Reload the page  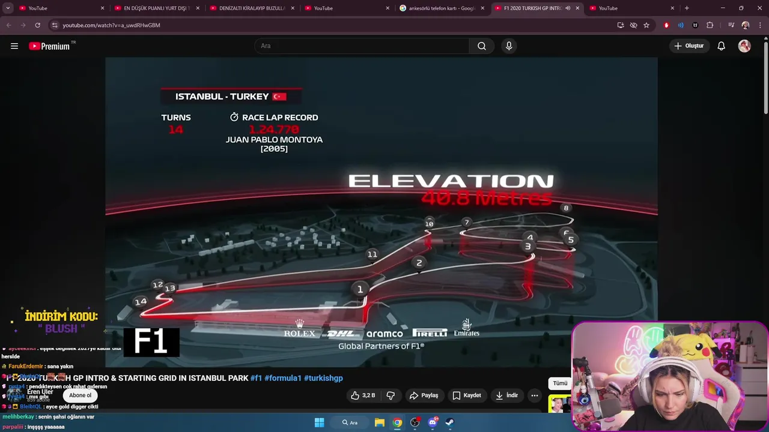point(37,25)
